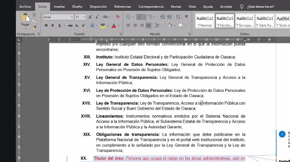Increase paragraph indent
Viewport: 290px width, 162px height.
(169, 17)
